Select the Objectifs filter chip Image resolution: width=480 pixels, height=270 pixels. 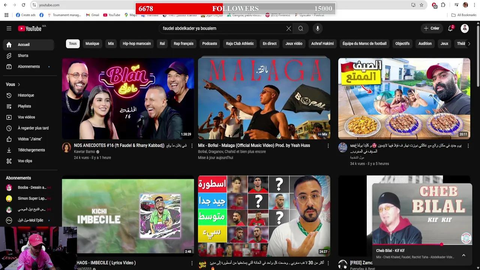[x=402, y=43]
